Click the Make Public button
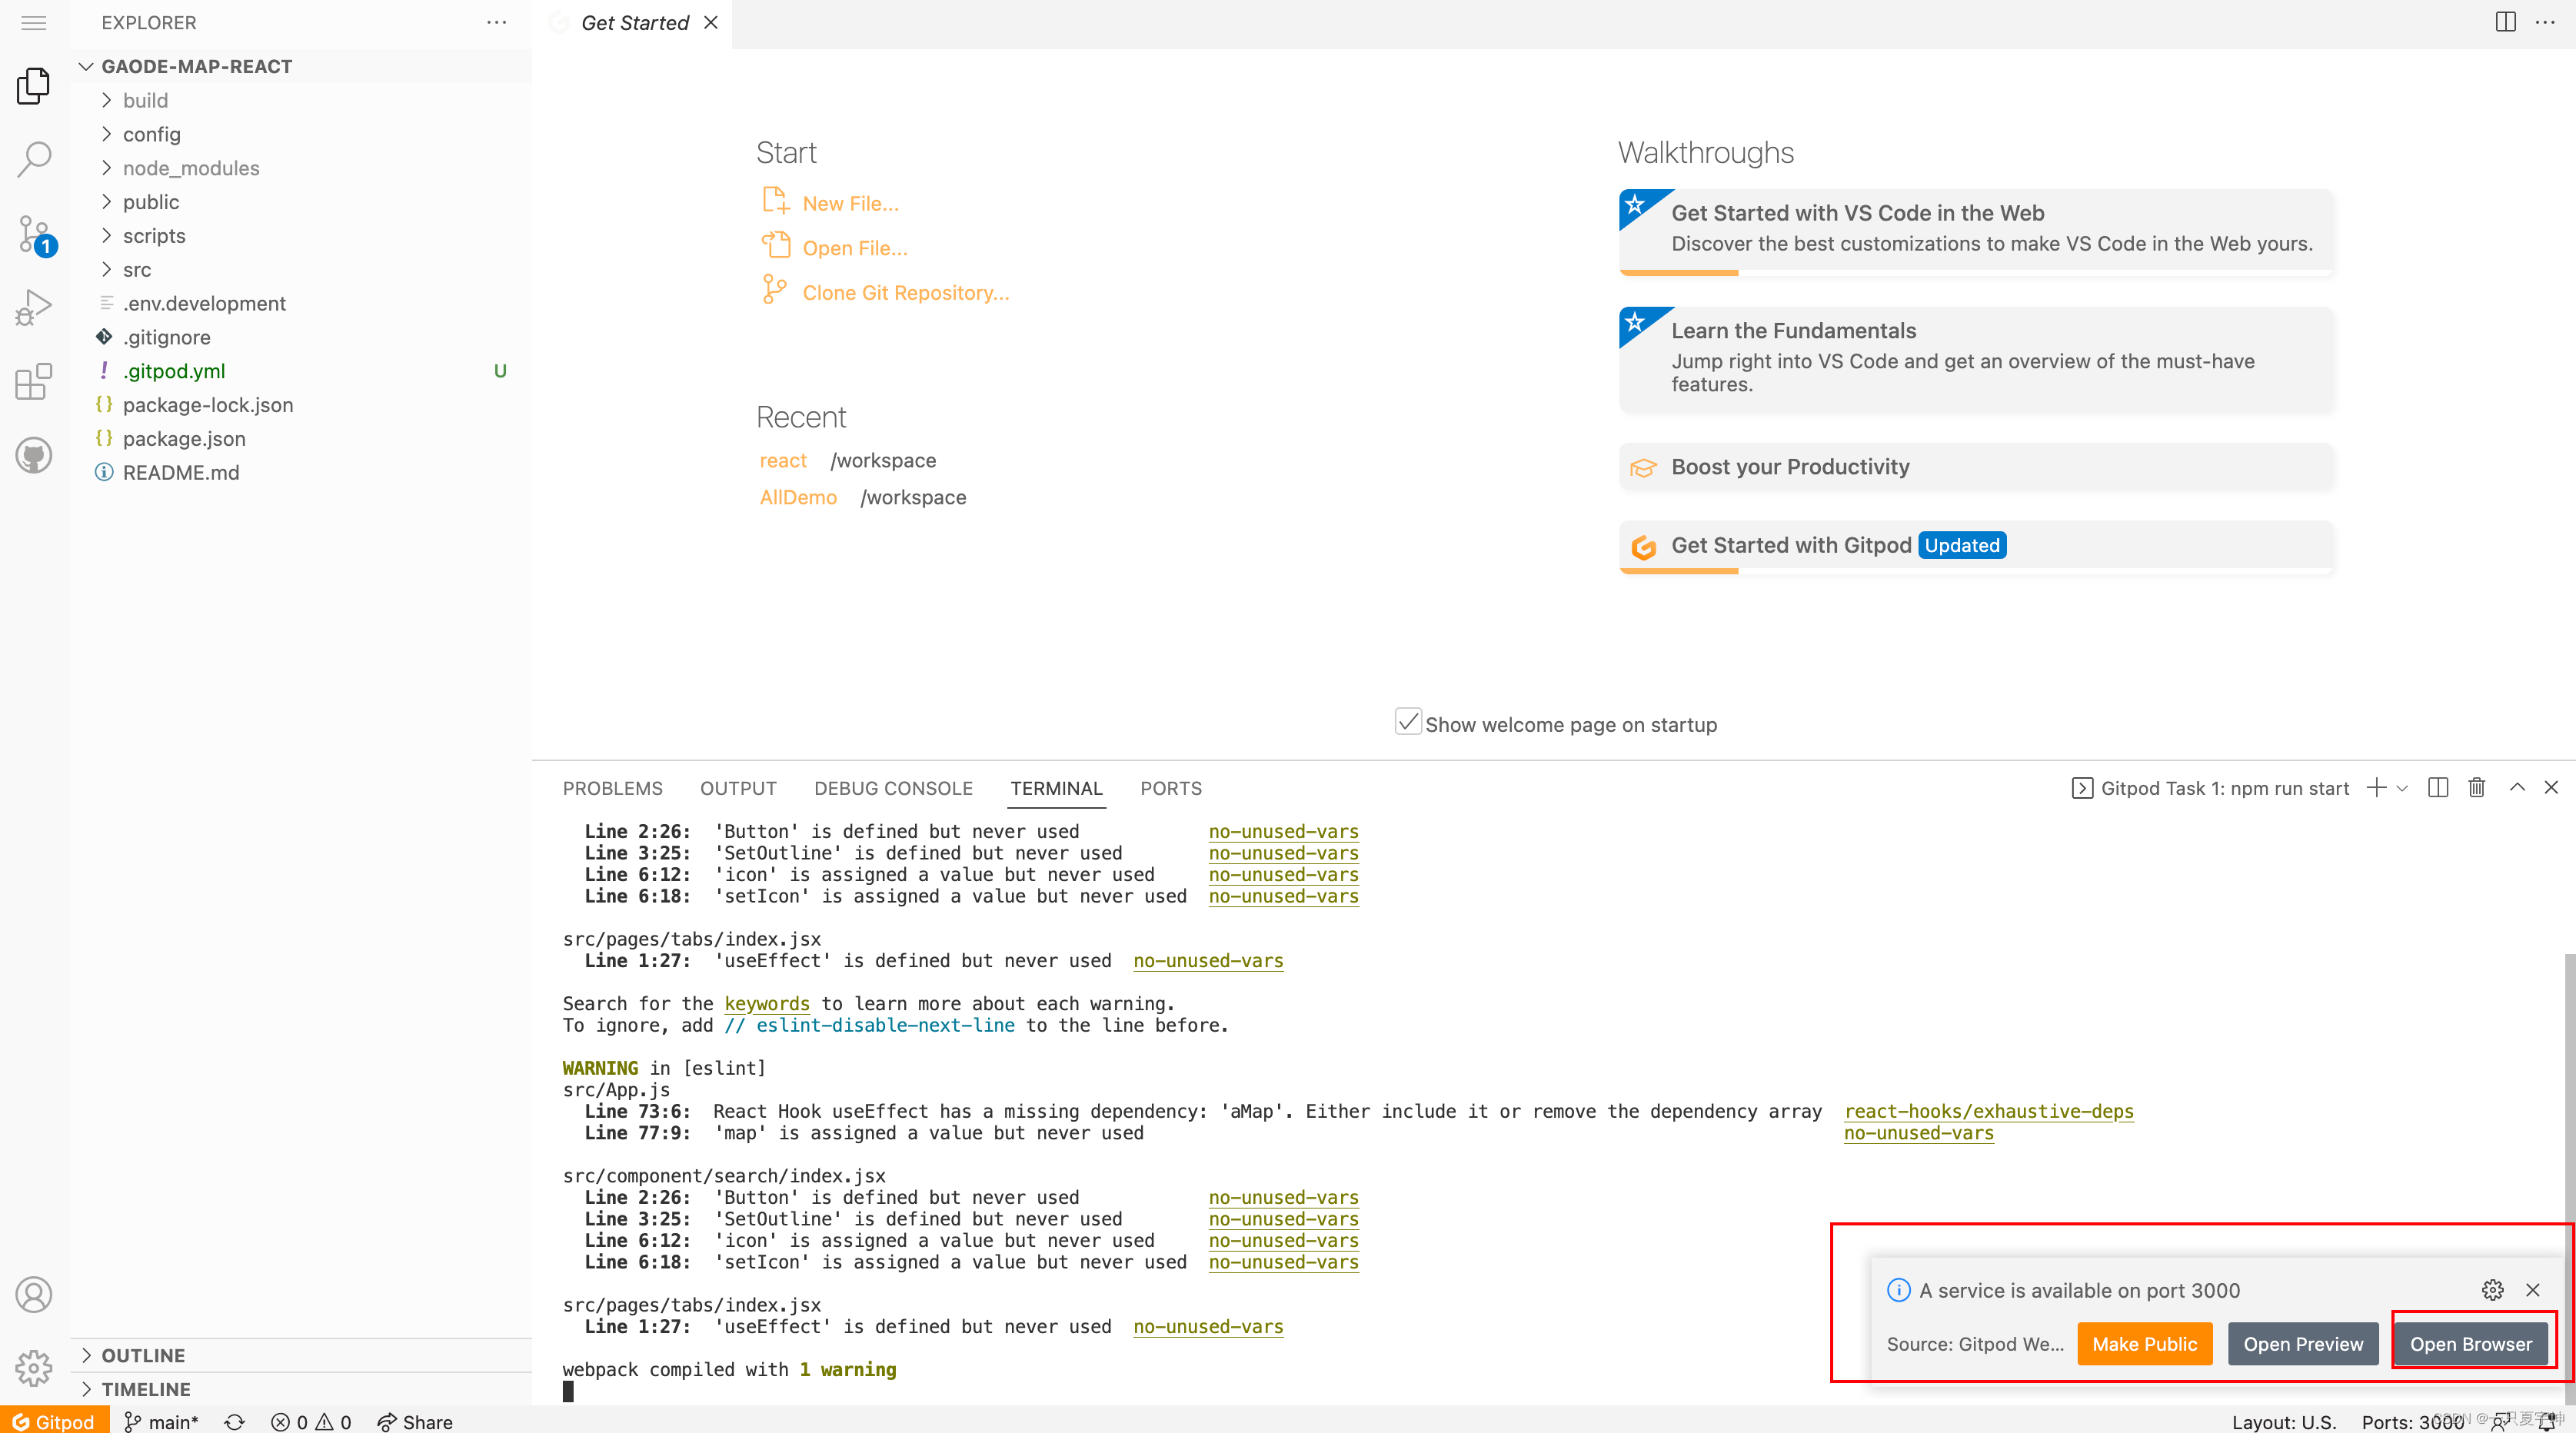This screenshot has width=2576, height=1433. tap(2145, 1344)
